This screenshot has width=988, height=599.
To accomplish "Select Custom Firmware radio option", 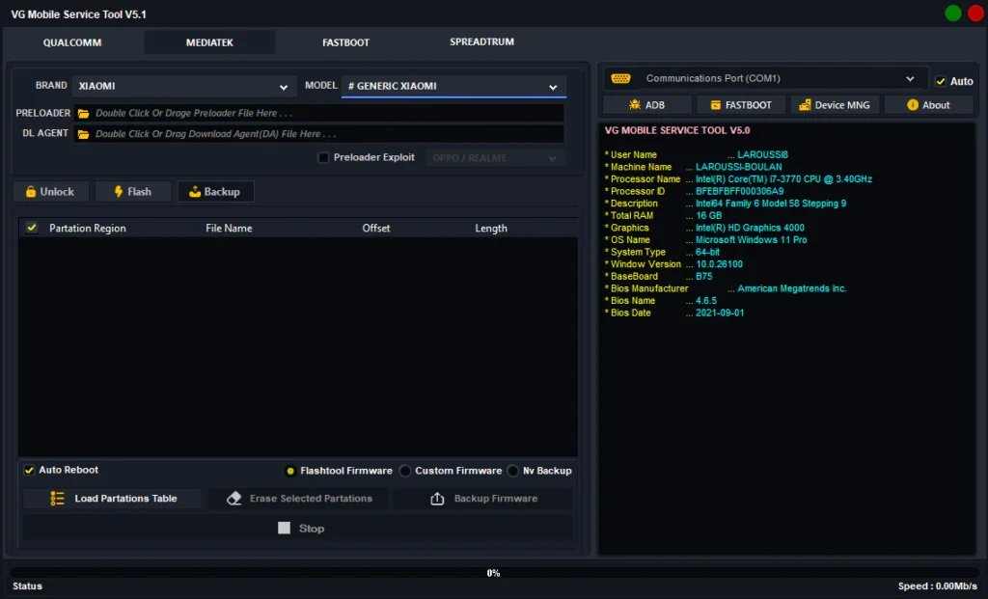I will click(405, 471).
